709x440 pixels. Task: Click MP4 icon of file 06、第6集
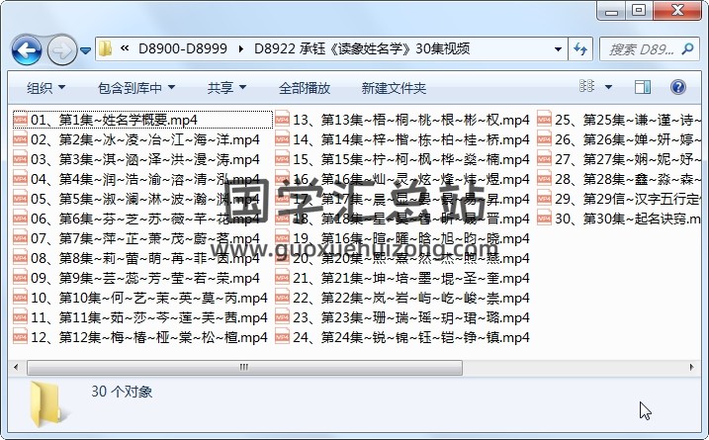pyautogui.click(x=21, y=219)
